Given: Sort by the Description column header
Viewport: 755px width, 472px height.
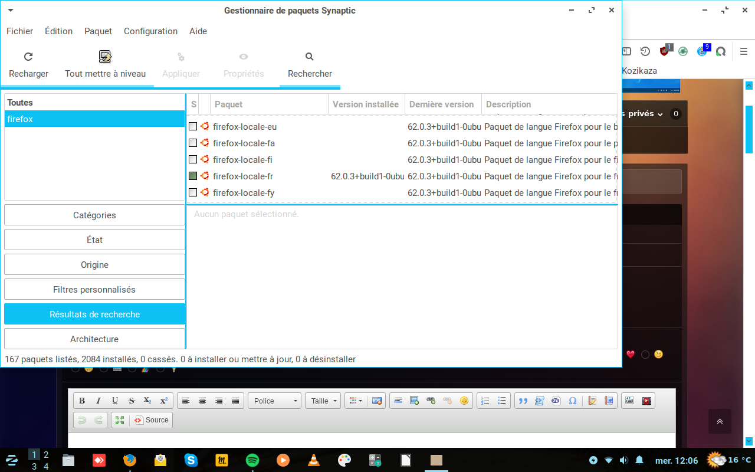Looking at the screenshot, I should pos(549,104).
